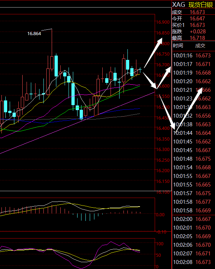Click the 16.250 price axis label
This screenshot has width=215, height=269.
coord(163,160)
